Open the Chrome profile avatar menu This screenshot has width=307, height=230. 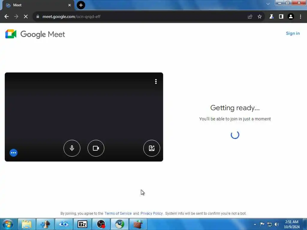click(291, 17)
